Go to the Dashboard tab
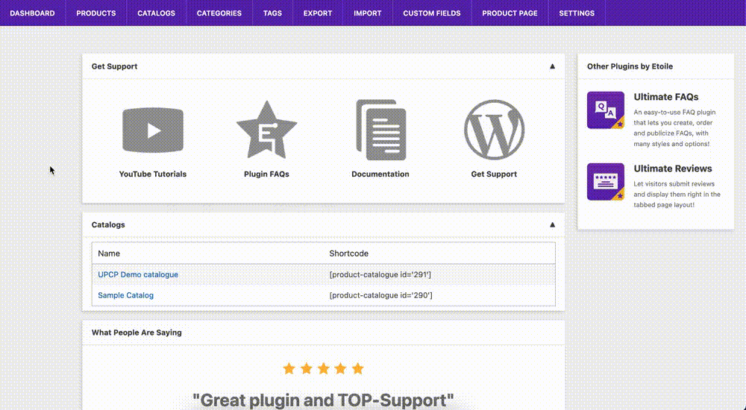 click(x=32, y=13)
